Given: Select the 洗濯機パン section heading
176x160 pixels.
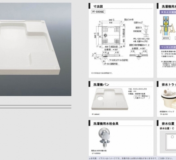Looking at the screenshot, I should tap(101, 85).
